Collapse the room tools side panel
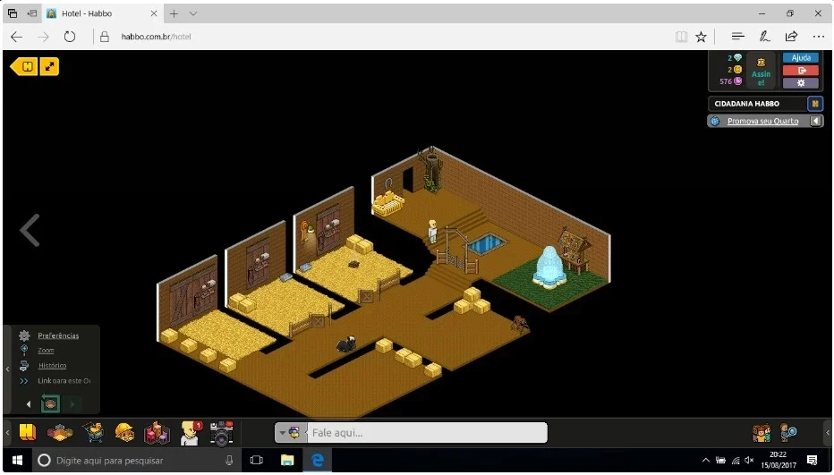Screen dimensions: 834x475 (x=7, y=369)
